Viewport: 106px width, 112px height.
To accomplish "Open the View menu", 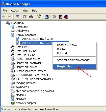I will 25,11.
